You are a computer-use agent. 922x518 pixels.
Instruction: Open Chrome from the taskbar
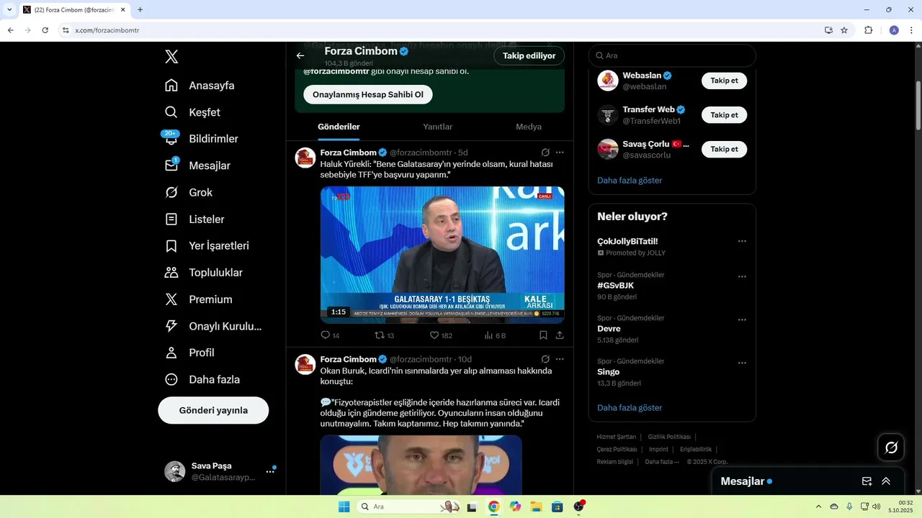point(493,506)
